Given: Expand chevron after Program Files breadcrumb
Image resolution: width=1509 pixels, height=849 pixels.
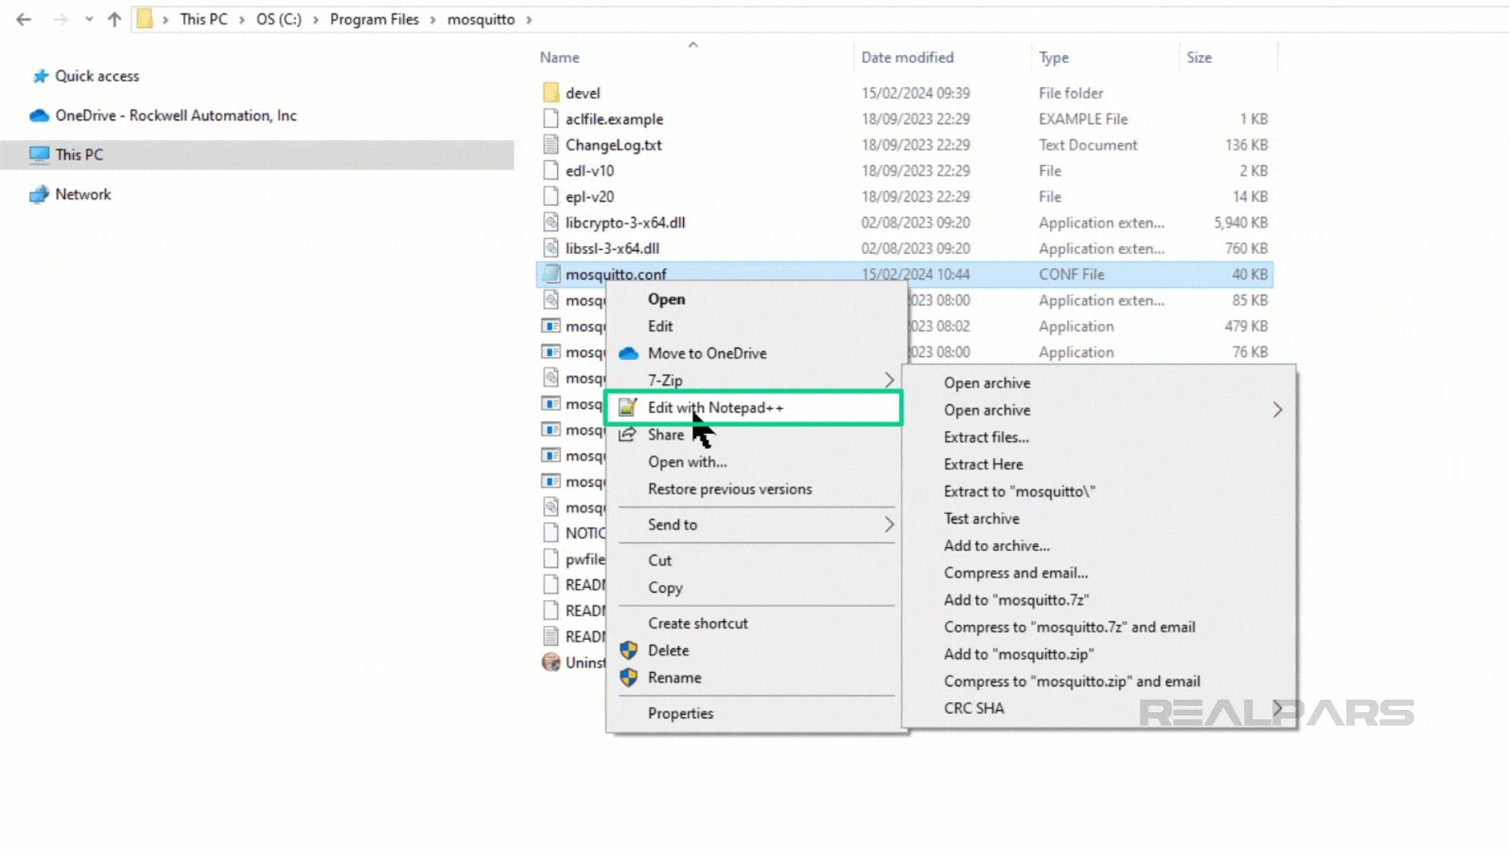Looking at the screenshot, I should (x=432, y=20).
